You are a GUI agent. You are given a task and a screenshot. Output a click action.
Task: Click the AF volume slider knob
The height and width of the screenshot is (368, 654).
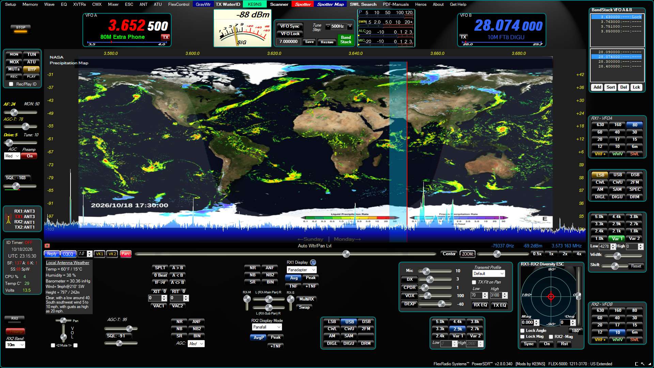(14, 112)
